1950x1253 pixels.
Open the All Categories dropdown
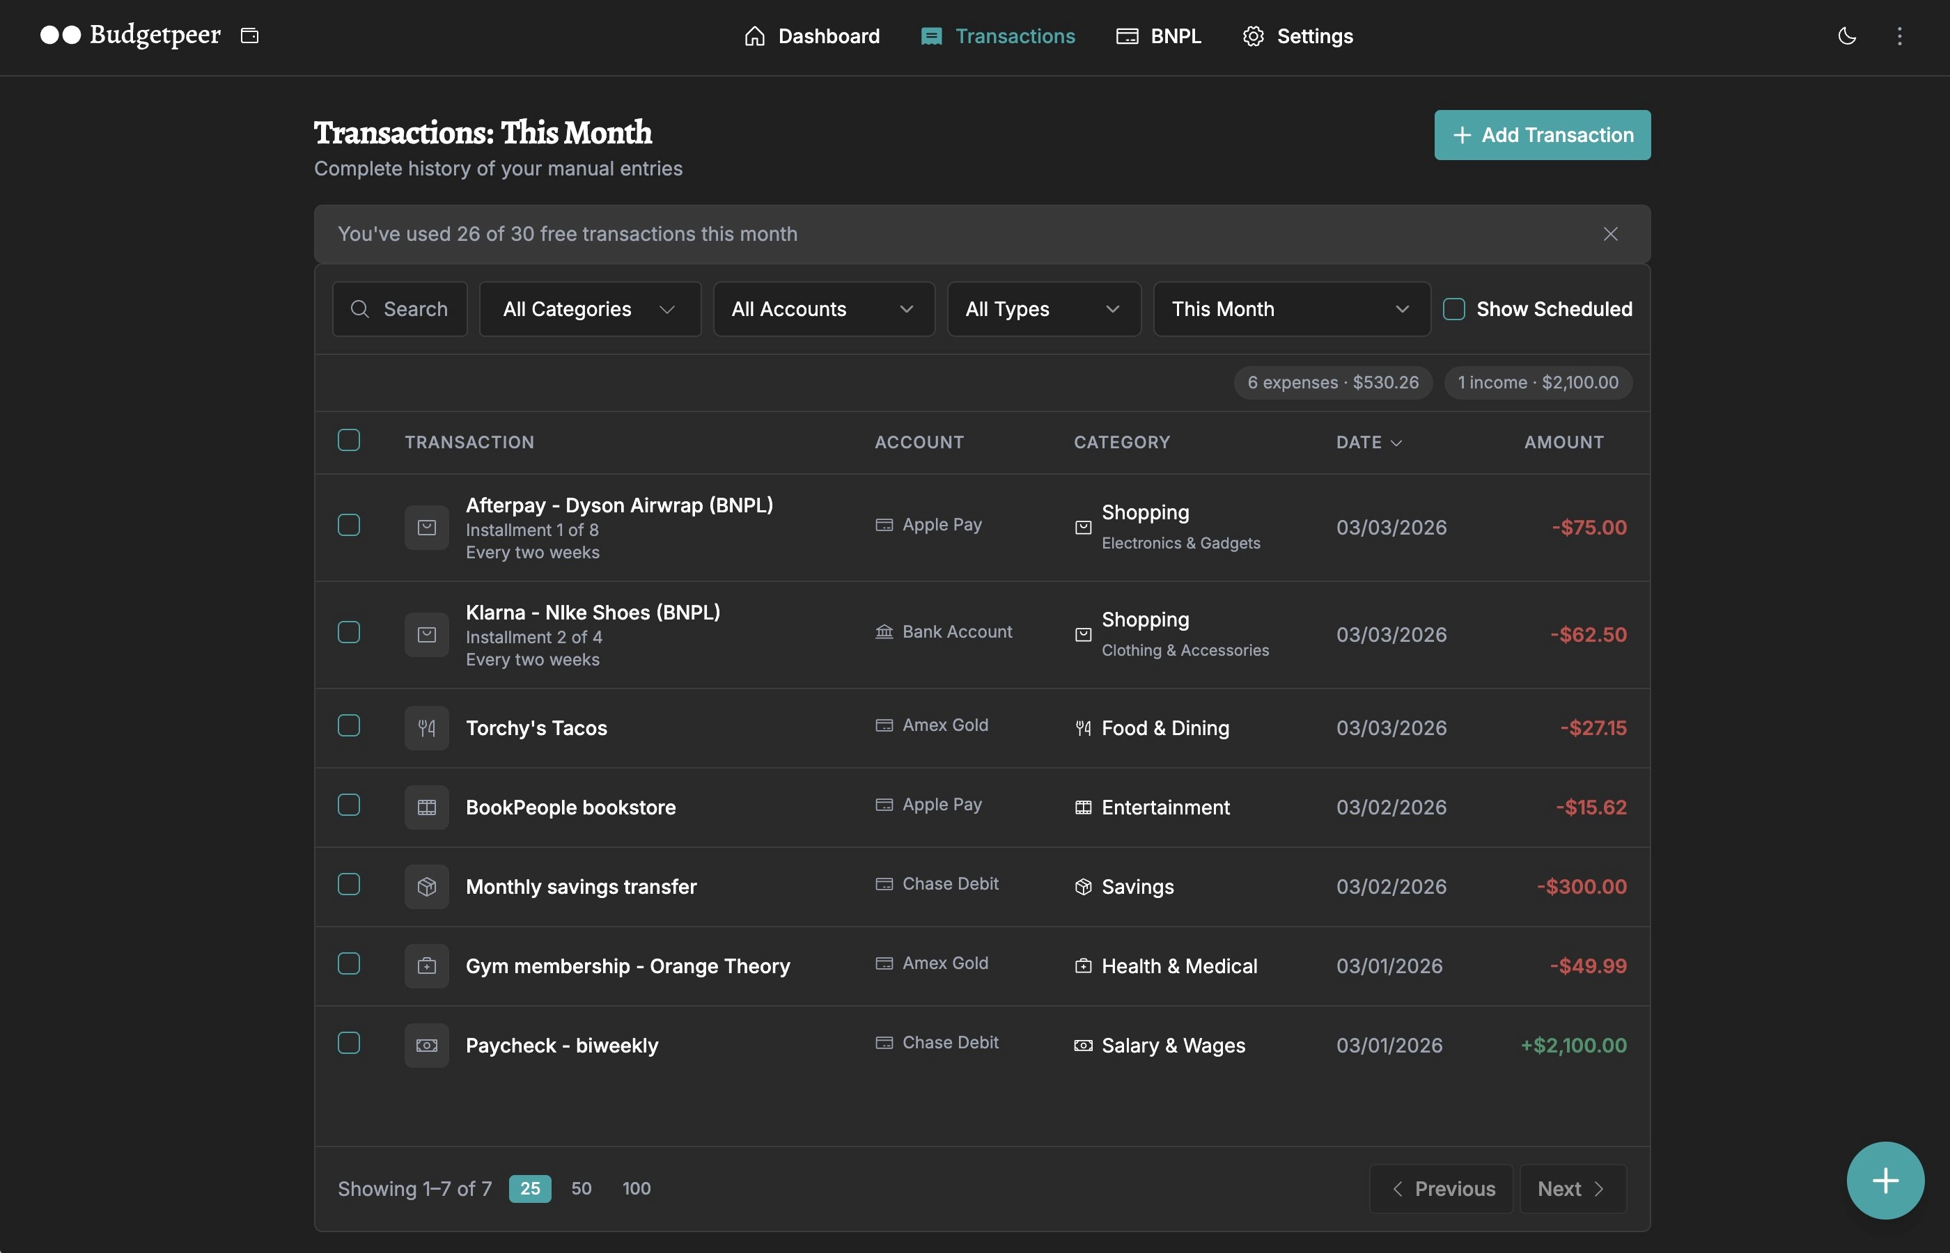(589, 309)
